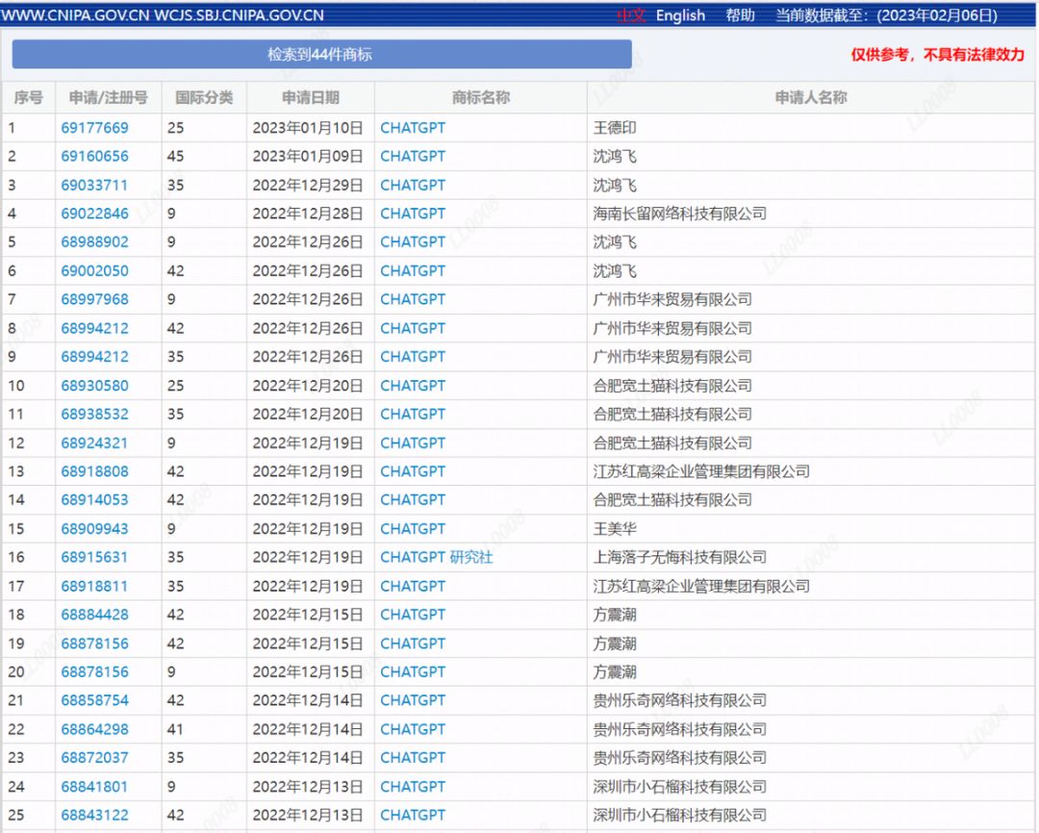Click the 申请日期 column header

tap(310, 97)
